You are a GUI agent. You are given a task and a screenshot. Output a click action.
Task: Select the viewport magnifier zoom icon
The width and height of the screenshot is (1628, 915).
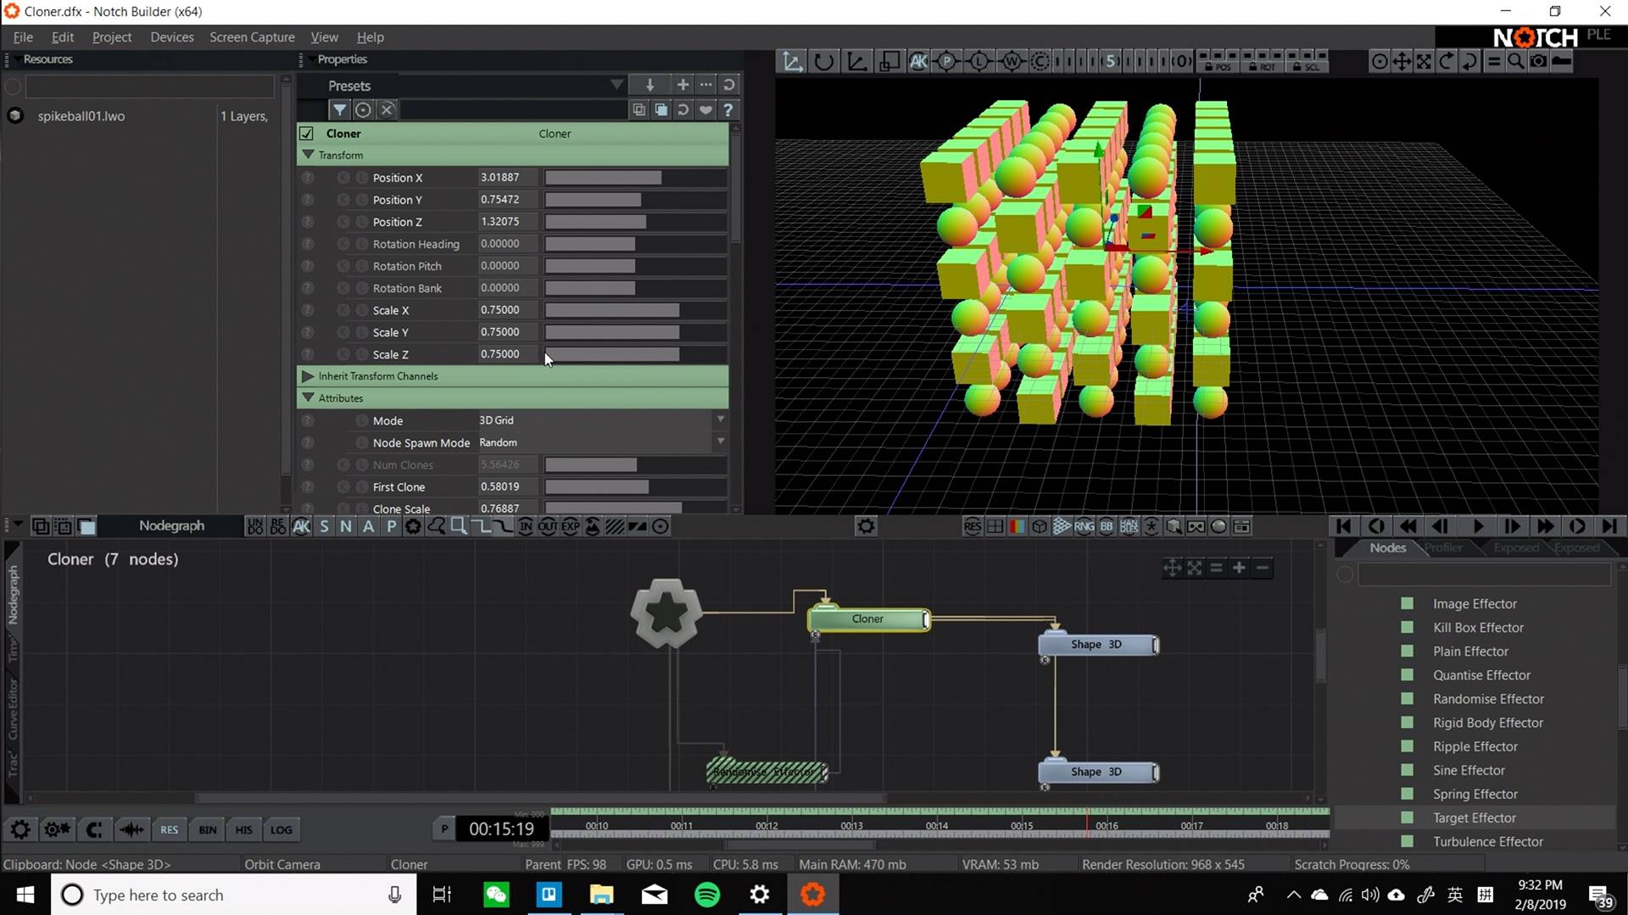[1515, 61]
